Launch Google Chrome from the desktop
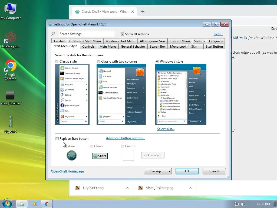This screenshot has height=208, width=277. tap(11, 70)
